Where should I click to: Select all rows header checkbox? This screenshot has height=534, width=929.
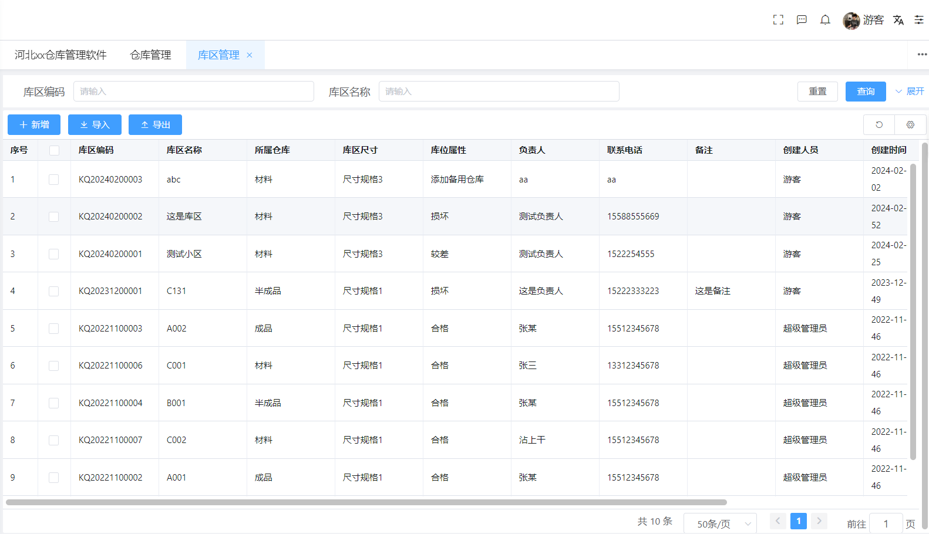[54, 150]
